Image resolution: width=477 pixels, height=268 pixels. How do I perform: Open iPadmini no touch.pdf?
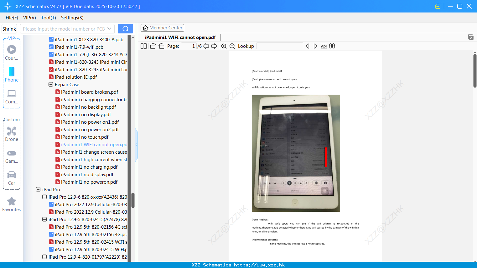(85, 137)
